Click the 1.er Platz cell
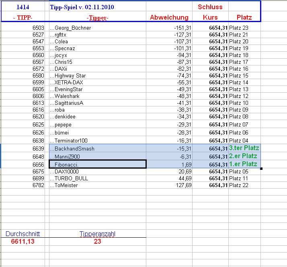 (244, 164)
